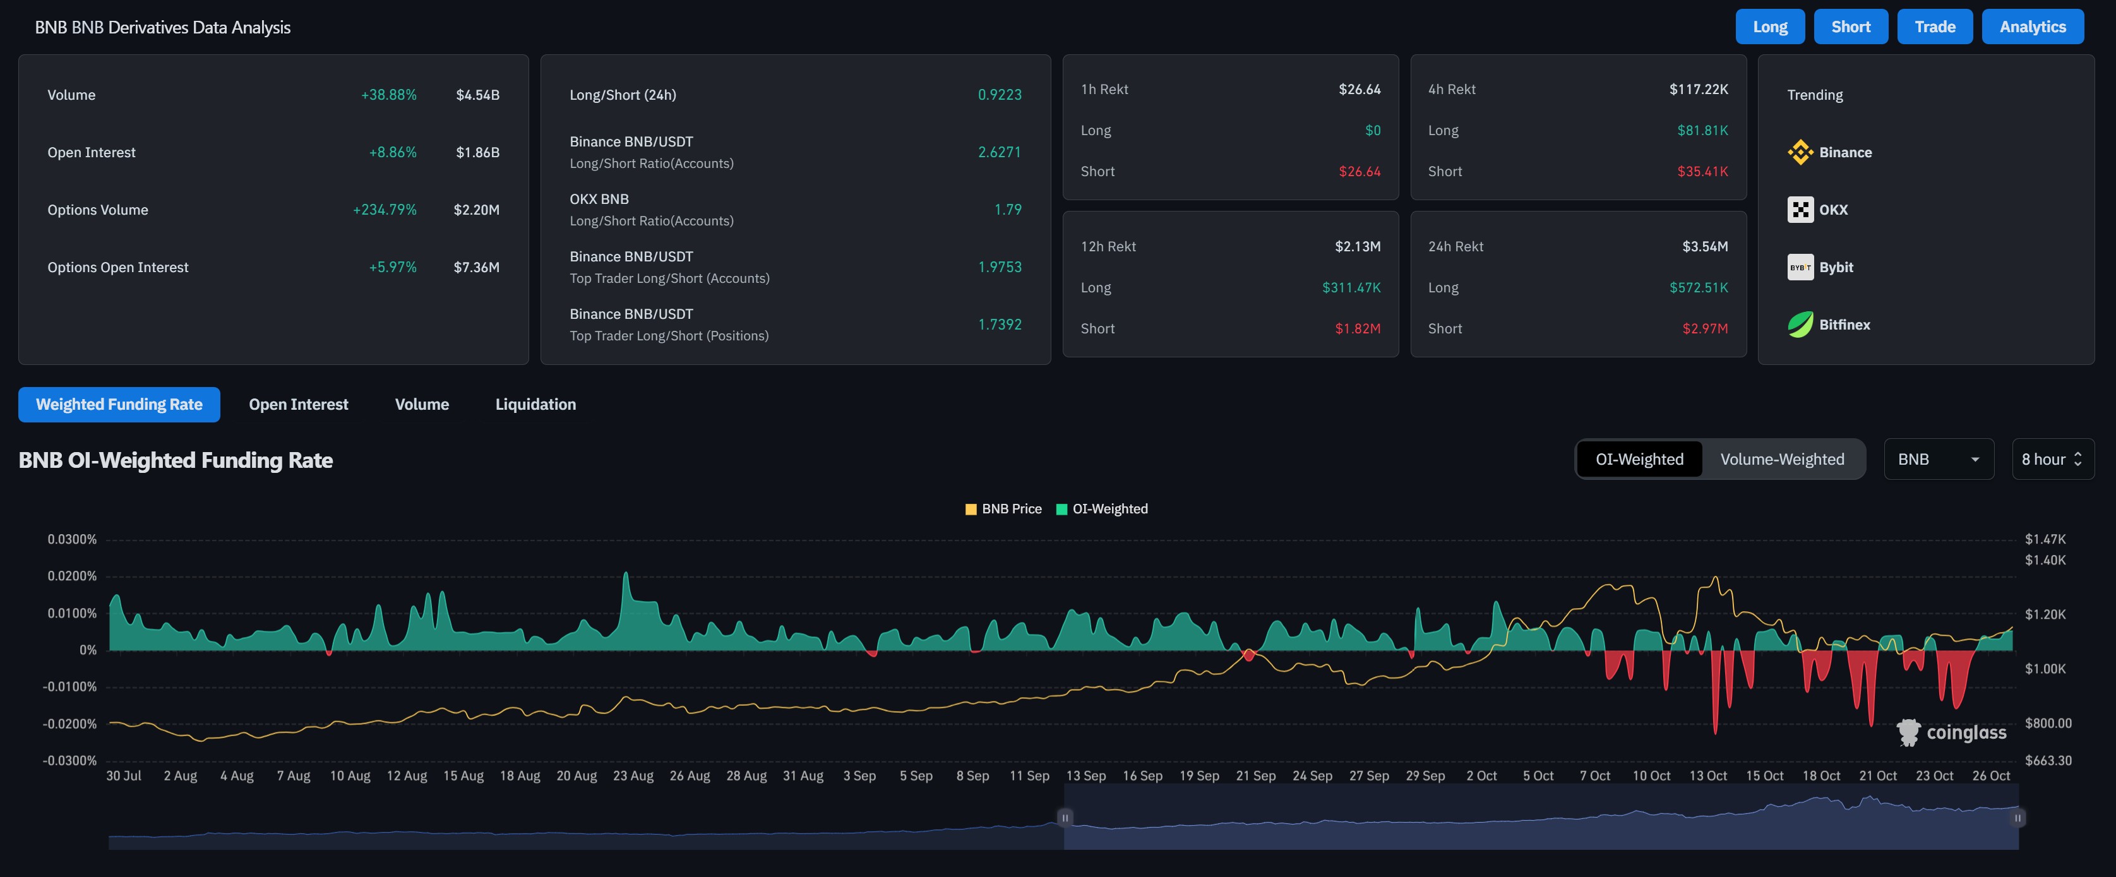Click the Bybit logo icon
Image resolution: width=2116 pixels, height=877 pixels.
[x=1800, y=267]
